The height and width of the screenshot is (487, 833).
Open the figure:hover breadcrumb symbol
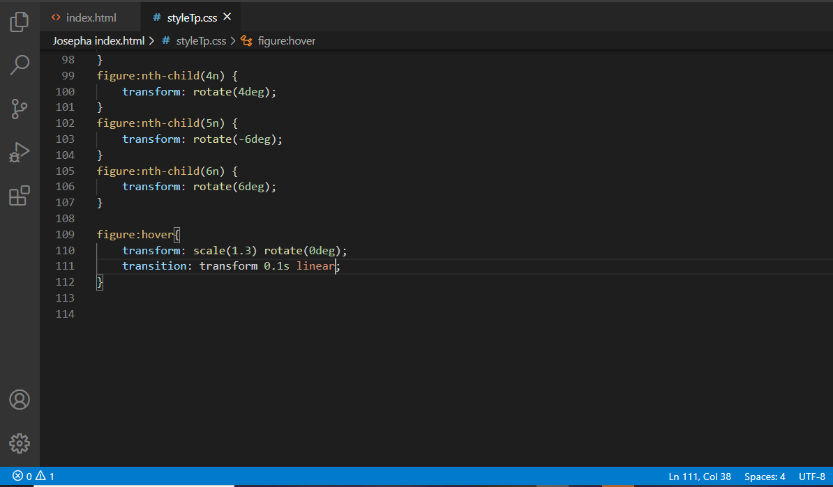(x=286, y=41)
